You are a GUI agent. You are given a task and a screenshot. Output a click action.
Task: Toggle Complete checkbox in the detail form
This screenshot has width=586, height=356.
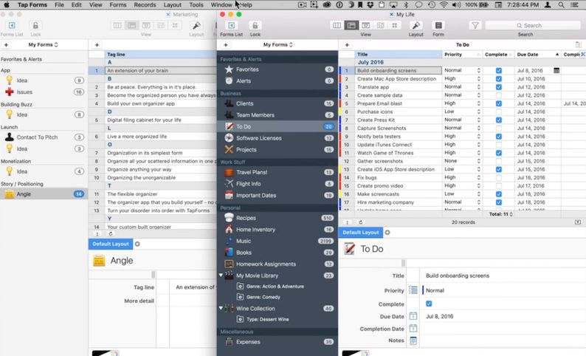click(429, 303)
